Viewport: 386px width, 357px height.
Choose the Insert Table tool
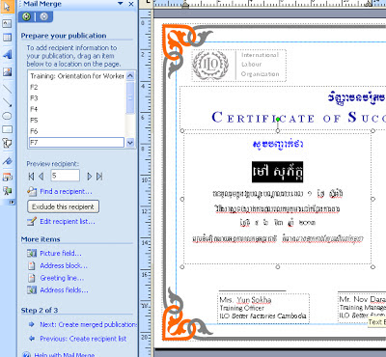7,38
